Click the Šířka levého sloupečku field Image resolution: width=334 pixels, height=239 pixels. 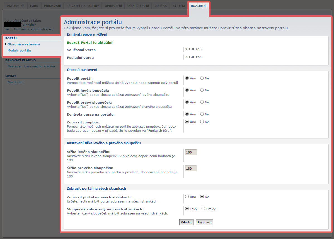(191, 152)
